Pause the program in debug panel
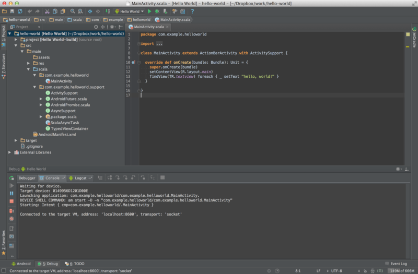Viewport: 418px width, 274px height. coord(11,193)
